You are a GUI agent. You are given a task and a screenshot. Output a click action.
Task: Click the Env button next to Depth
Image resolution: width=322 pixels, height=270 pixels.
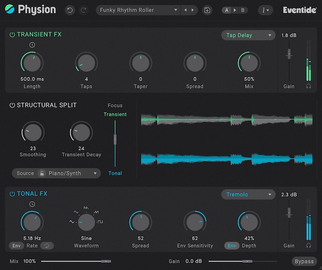click(232, 246)
